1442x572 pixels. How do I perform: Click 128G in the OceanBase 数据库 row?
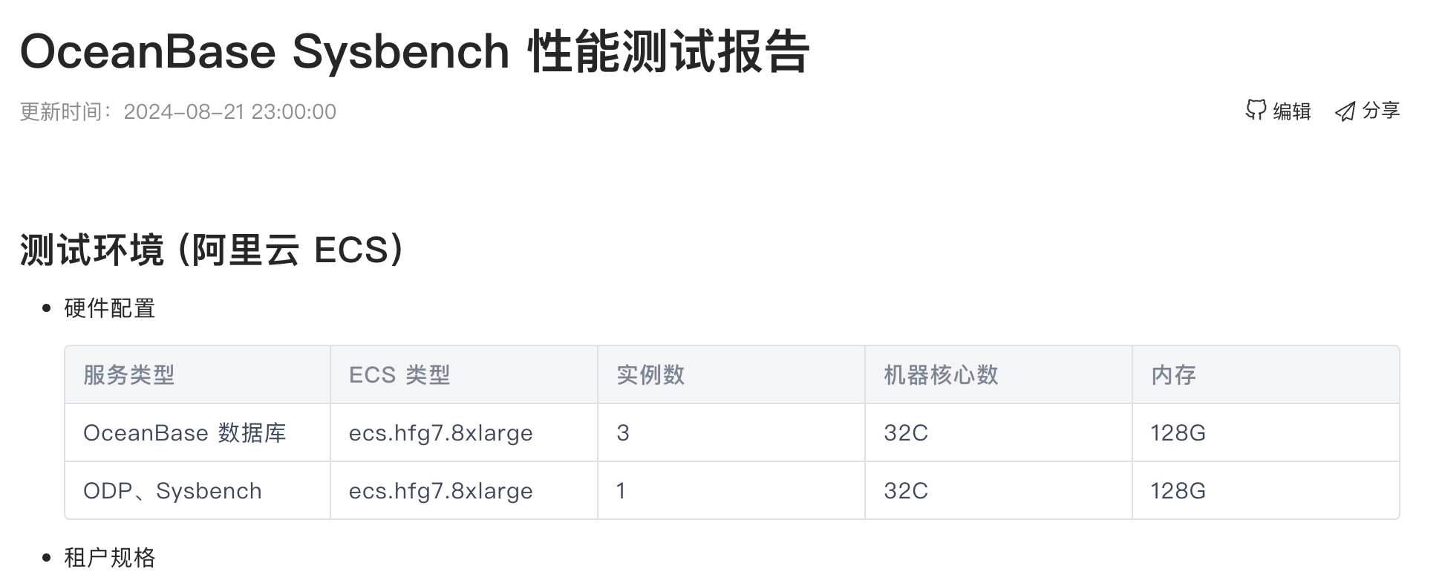(1178, 433)
